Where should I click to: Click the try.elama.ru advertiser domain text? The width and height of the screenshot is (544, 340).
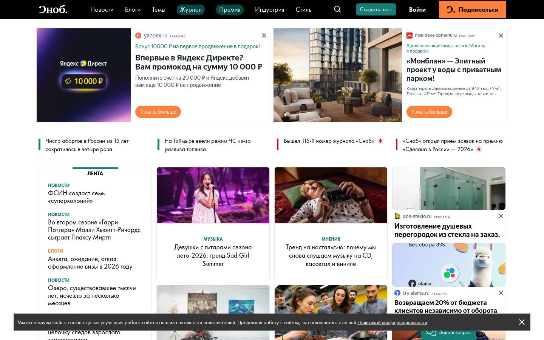[x=416, y=293]
